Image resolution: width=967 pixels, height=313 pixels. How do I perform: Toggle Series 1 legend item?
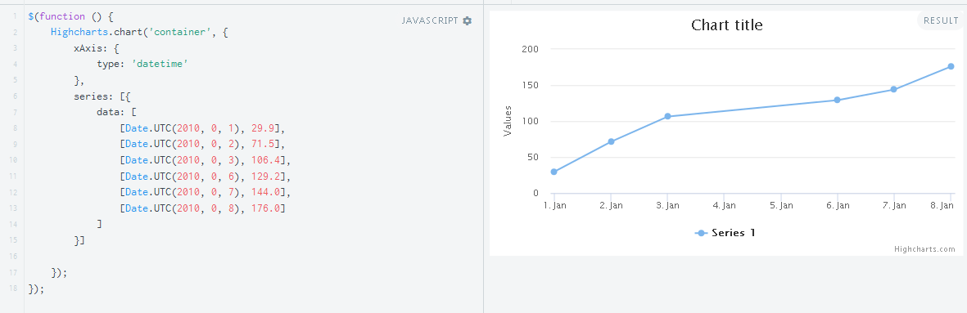725,232
